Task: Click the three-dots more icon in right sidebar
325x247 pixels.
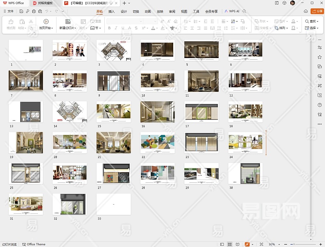Action: pos(320,124)
